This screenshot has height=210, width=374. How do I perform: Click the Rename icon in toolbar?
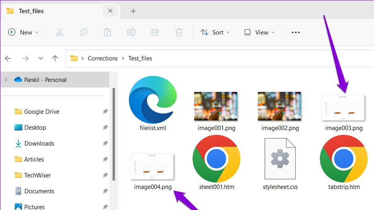(x=131, y=32)
